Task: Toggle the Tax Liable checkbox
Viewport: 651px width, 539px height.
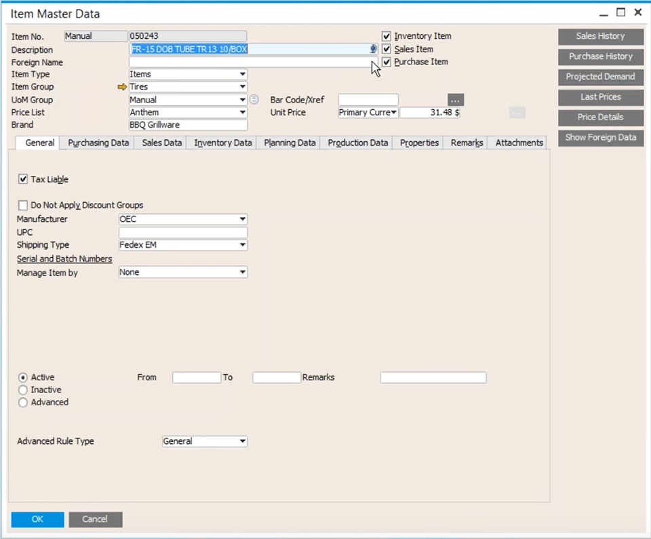Action: 23,179
